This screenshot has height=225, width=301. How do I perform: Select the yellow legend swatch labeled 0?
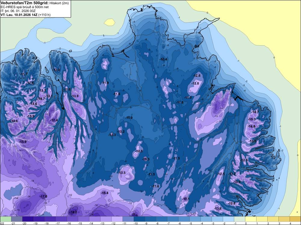tap(250, 219)
